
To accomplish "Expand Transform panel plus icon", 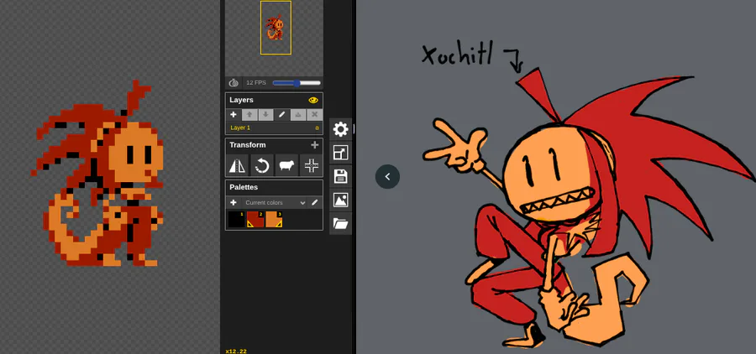I will pos(315,145).
